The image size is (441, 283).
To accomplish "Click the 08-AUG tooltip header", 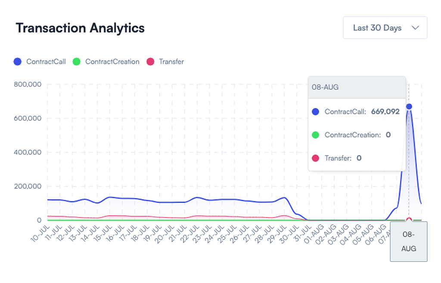I will [x=357, y=87].
